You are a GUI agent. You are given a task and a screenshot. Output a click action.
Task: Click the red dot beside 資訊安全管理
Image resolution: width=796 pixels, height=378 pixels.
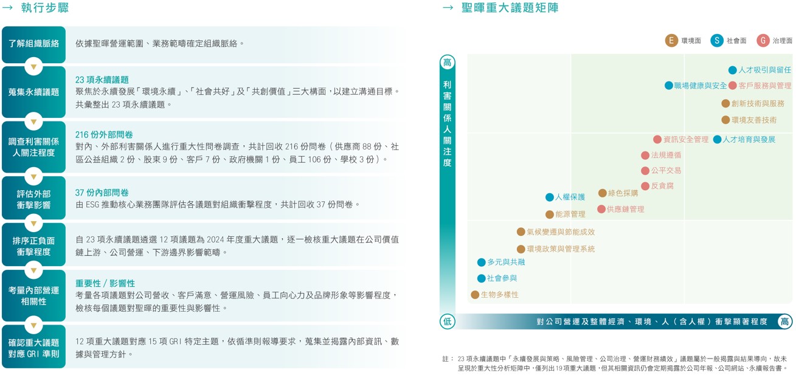(x=657, y=140)
